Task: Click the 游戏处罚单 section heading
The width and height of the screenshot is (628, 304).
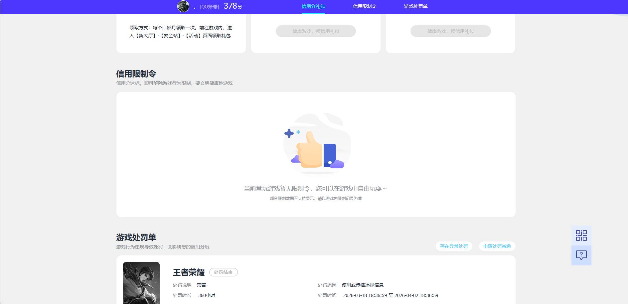Action: click(x=136, y=237)
